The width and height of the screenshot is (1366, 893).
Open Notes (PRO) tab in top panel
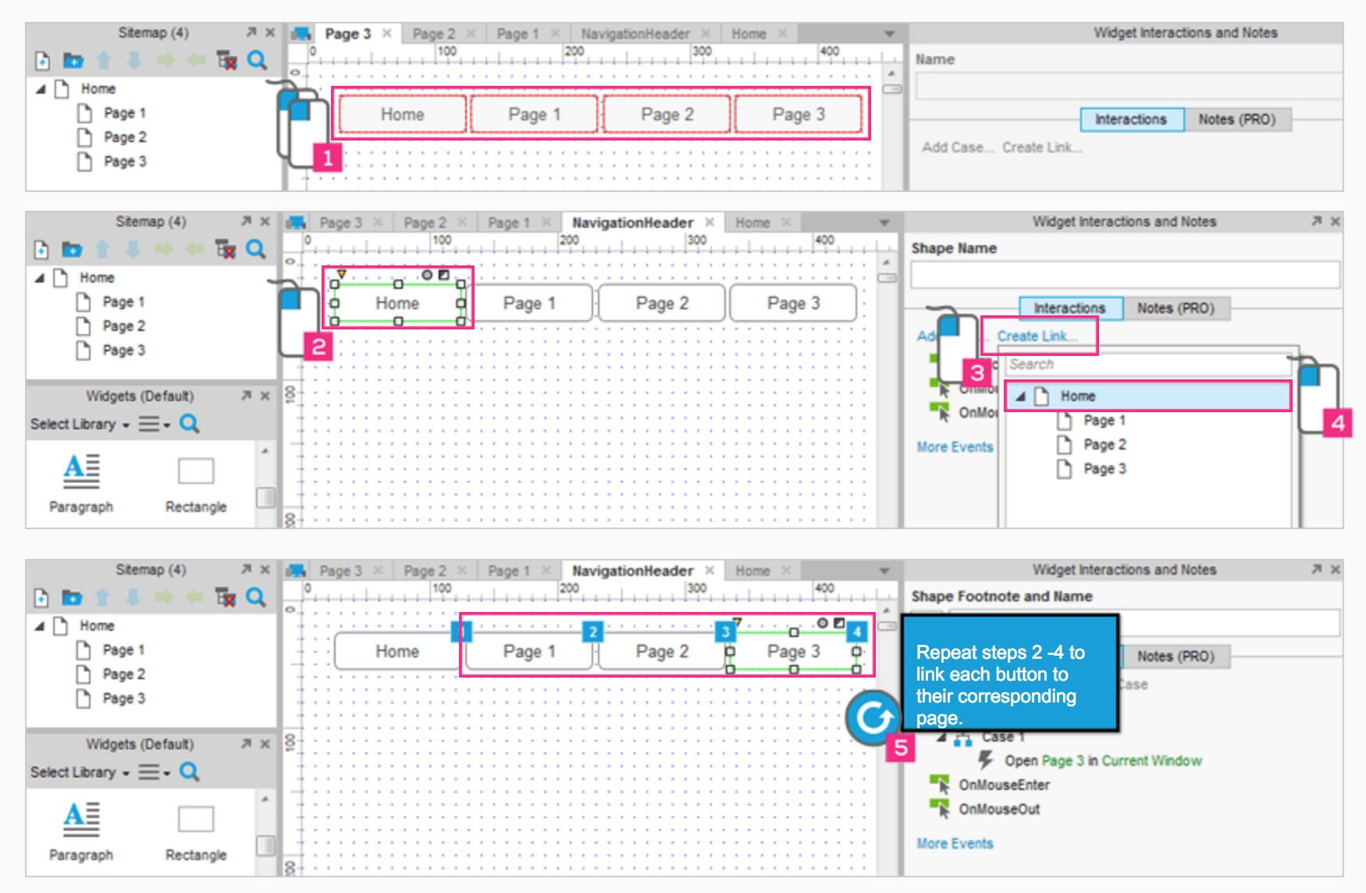(1236, 119)
